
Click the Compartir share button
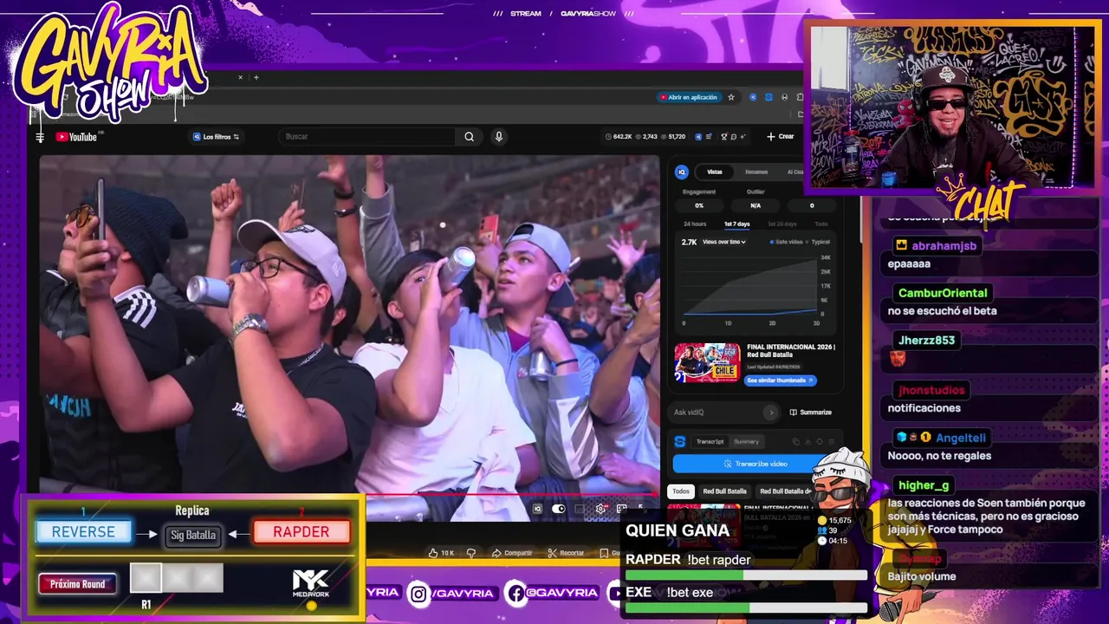click(512, 553)
